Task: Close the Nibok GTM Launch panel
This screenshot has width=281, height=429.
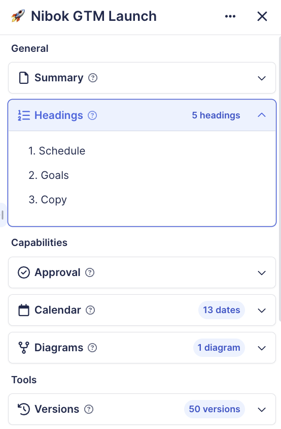Action: pos(262,16)
